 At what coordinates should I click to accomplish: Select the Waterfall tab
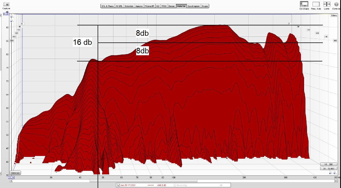click(x=181, y=6)
